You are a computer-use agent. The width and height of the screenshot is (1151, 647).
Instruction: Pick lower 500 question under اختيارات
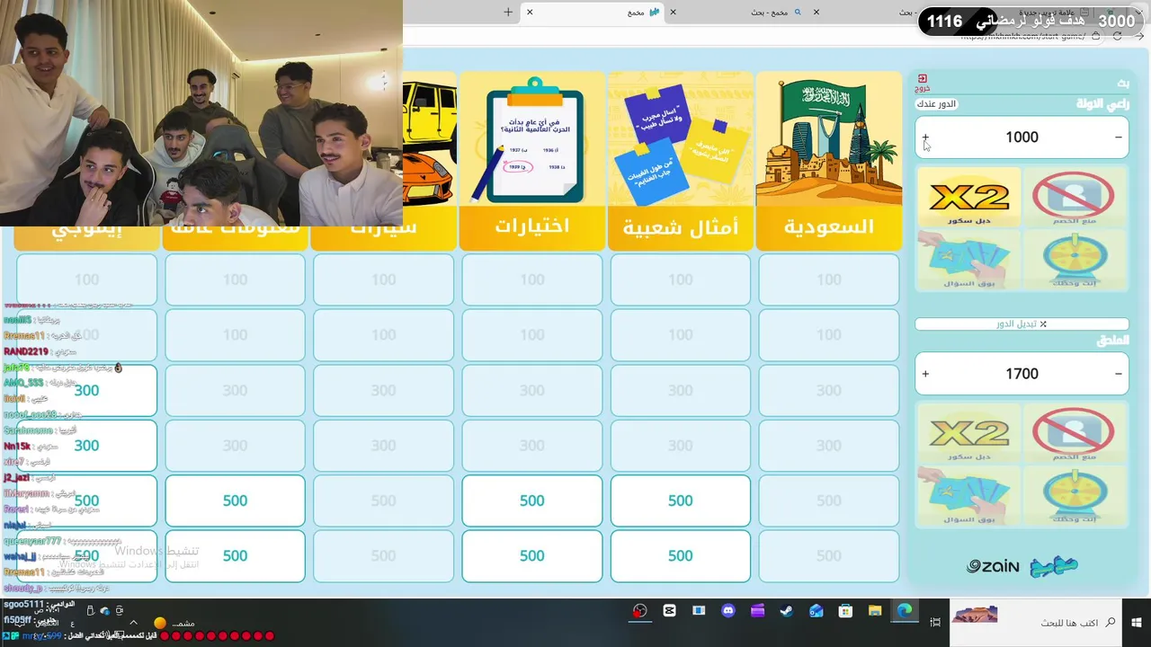(531, 555)
